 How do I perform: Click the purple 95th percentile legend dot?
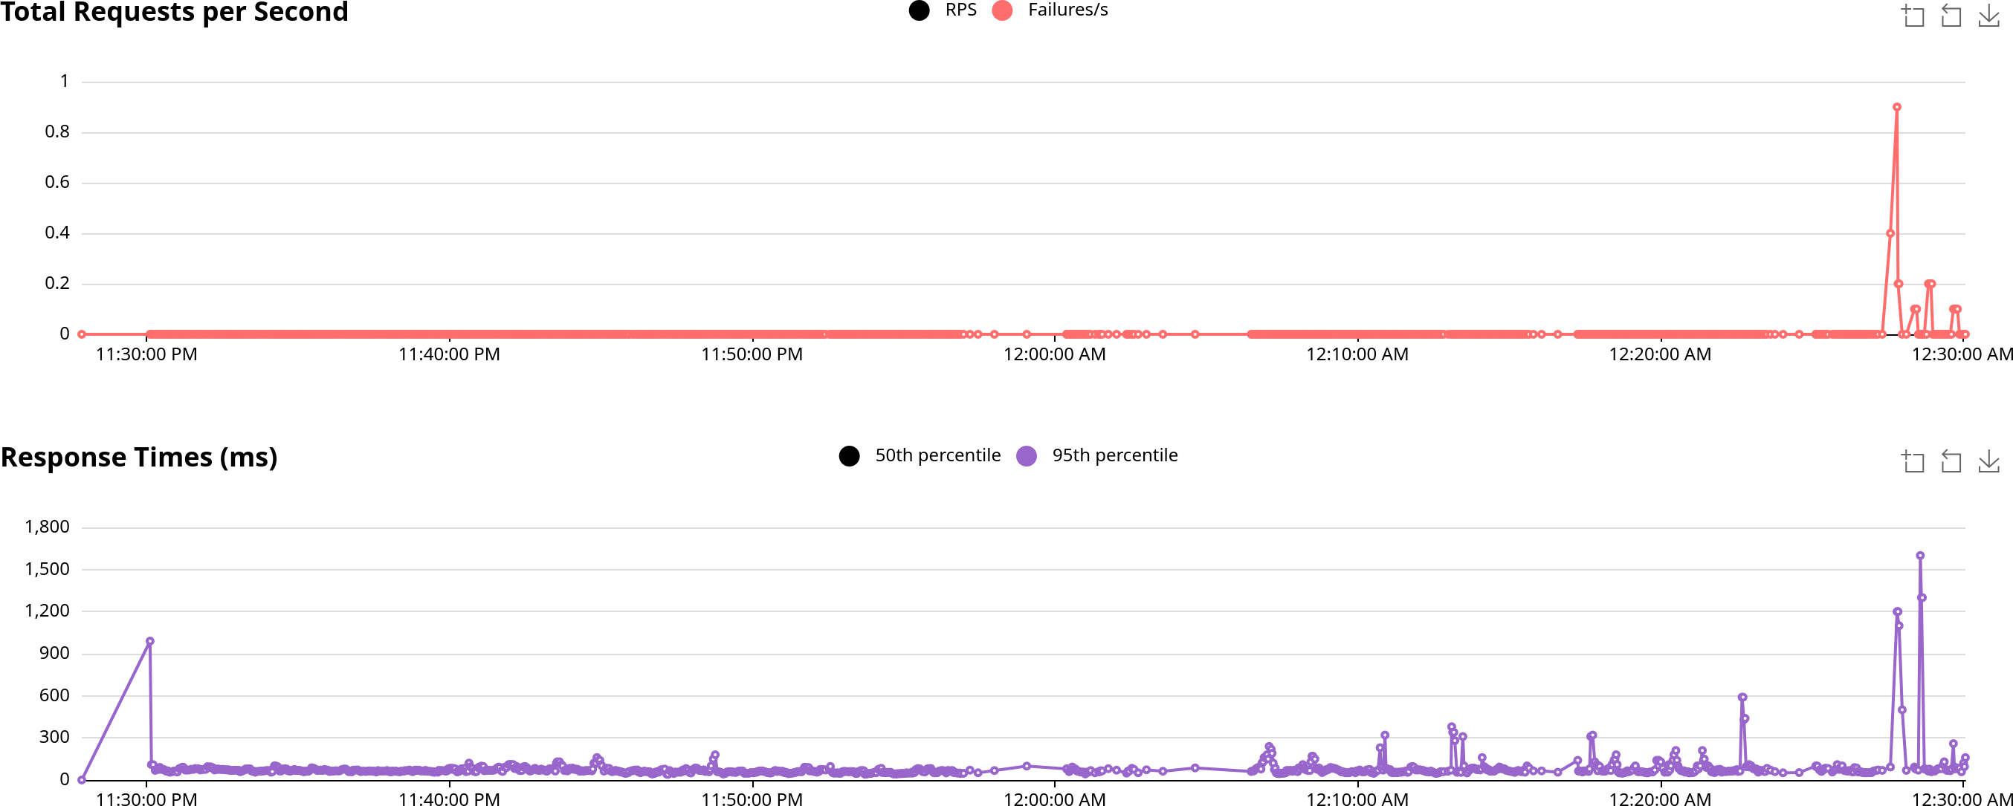click(x=1026, y=456)
